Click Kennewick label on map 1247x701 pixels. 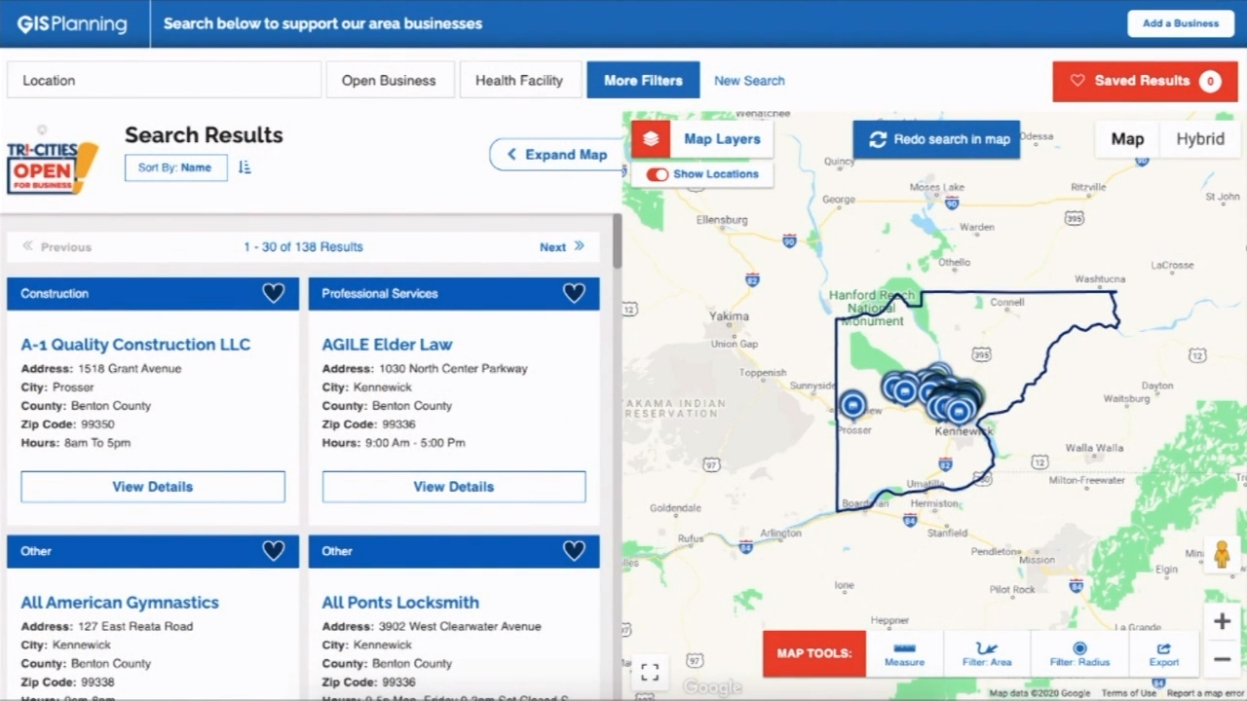tap(964, 431)
